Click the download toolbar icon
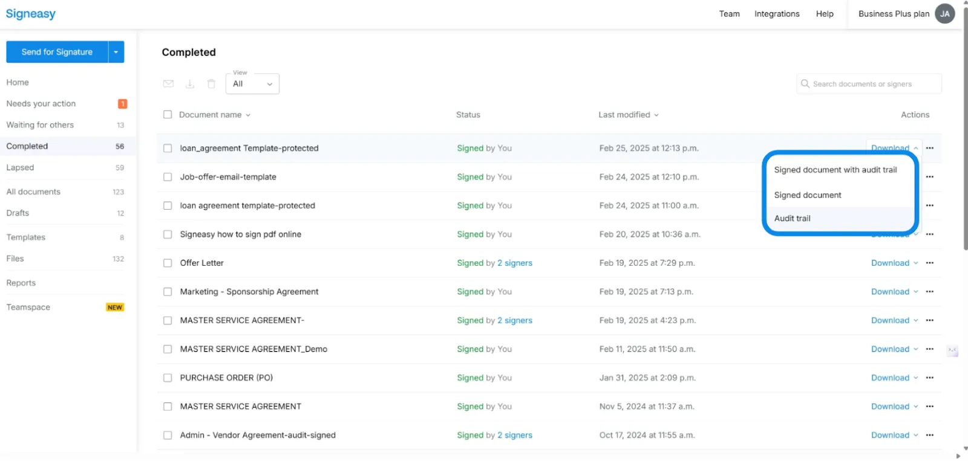This screenshot has height=464, width=968. coord(190,84)
